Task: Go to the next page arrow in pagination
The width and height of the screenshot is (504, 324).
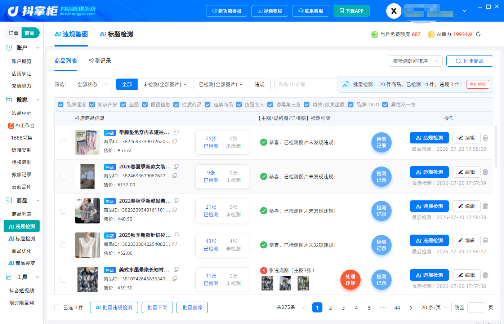Action: tap(411, 308)
